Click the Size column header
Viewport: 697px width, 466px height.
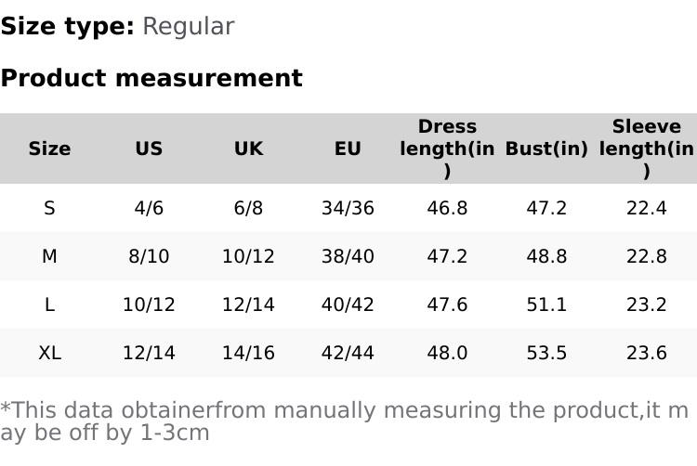[49, 149]
